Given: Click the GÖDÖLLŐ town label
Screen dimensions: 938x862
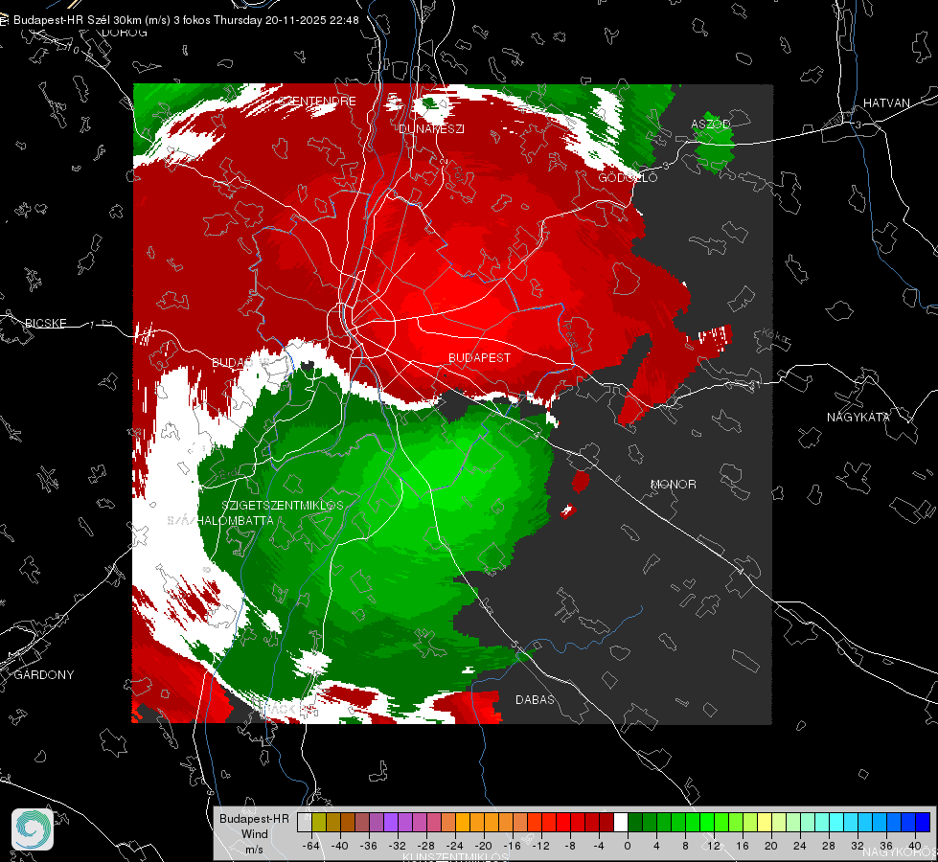Looking at the screenshot, I should 628,177.
